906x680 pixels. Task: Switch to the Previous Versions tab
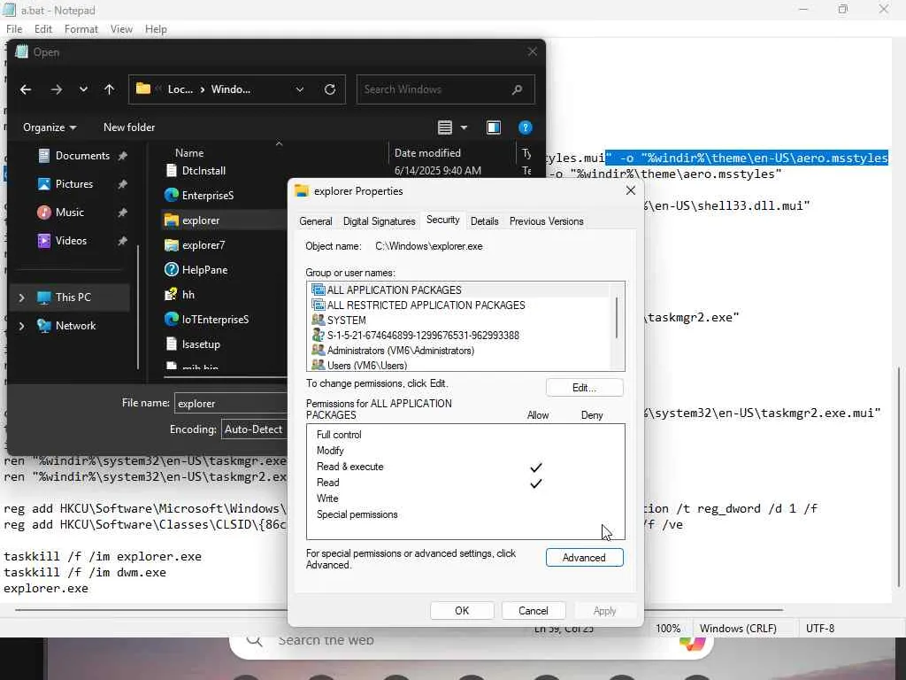pyautogui.click(x=546, y=221)
